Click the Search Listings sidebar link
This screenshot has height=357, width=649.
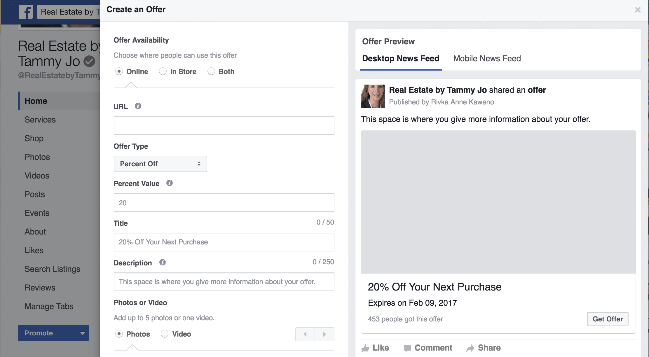[x=52, y=268]
